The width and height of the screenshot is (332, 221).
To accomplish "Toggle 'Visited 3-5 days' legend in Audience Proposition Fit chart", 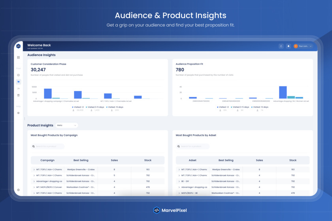I will click(x=240, y=107).
